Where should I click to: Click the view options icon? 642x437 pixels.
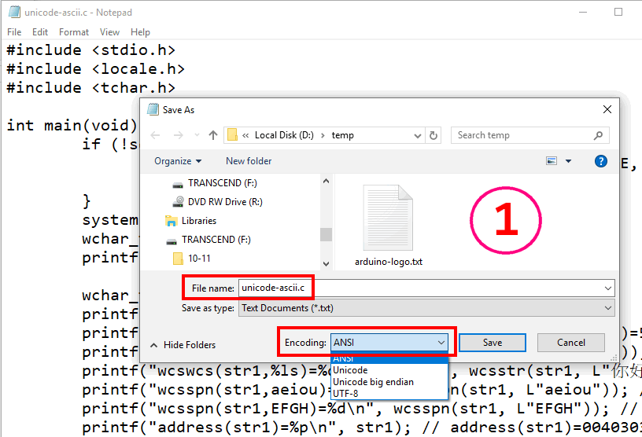tap(552, 161)
